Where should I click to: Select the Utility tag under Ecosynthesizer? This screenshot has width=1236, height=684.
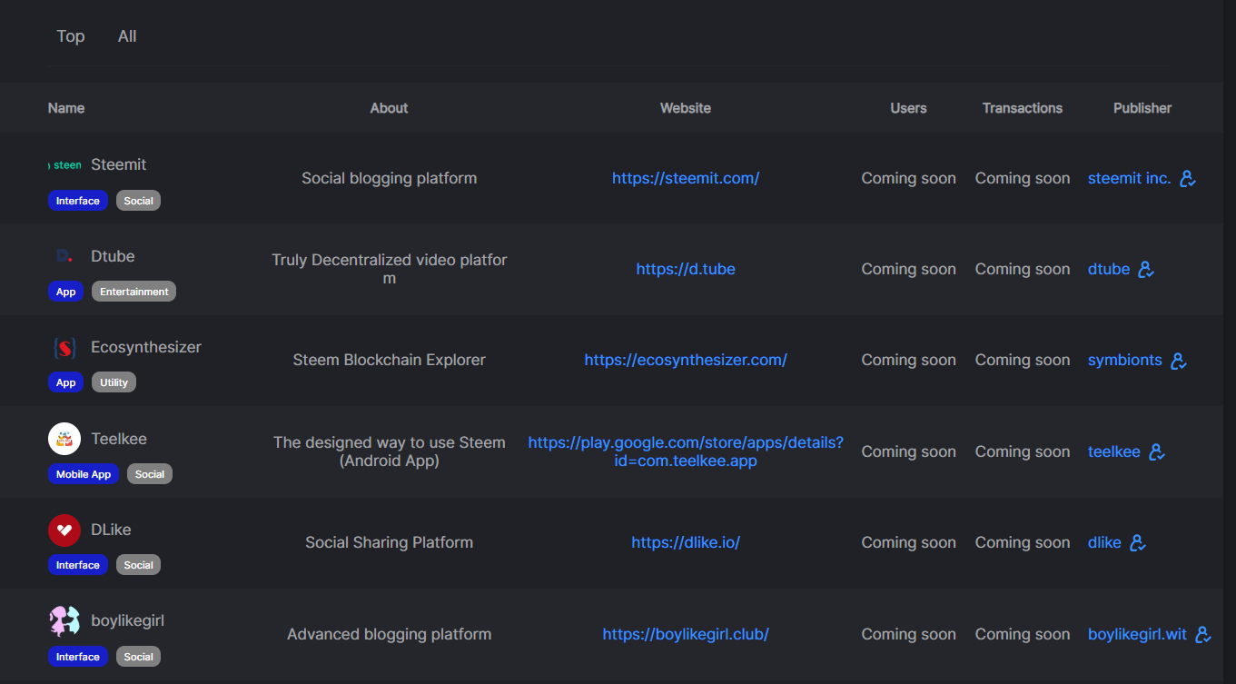[114, 382]
